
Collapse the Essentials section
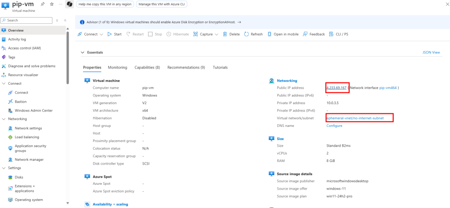(83, 52)
